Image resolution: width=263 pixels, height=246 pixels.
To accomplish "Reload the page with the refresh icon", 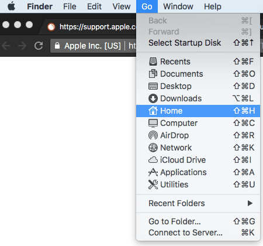I will tap(39, 46).
